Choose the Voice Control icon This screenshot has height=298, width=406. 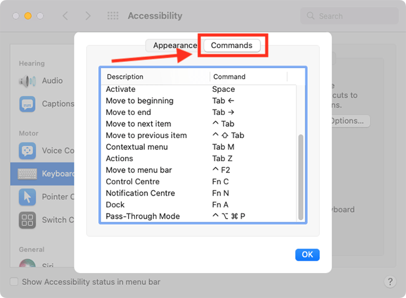click(27, 151)
